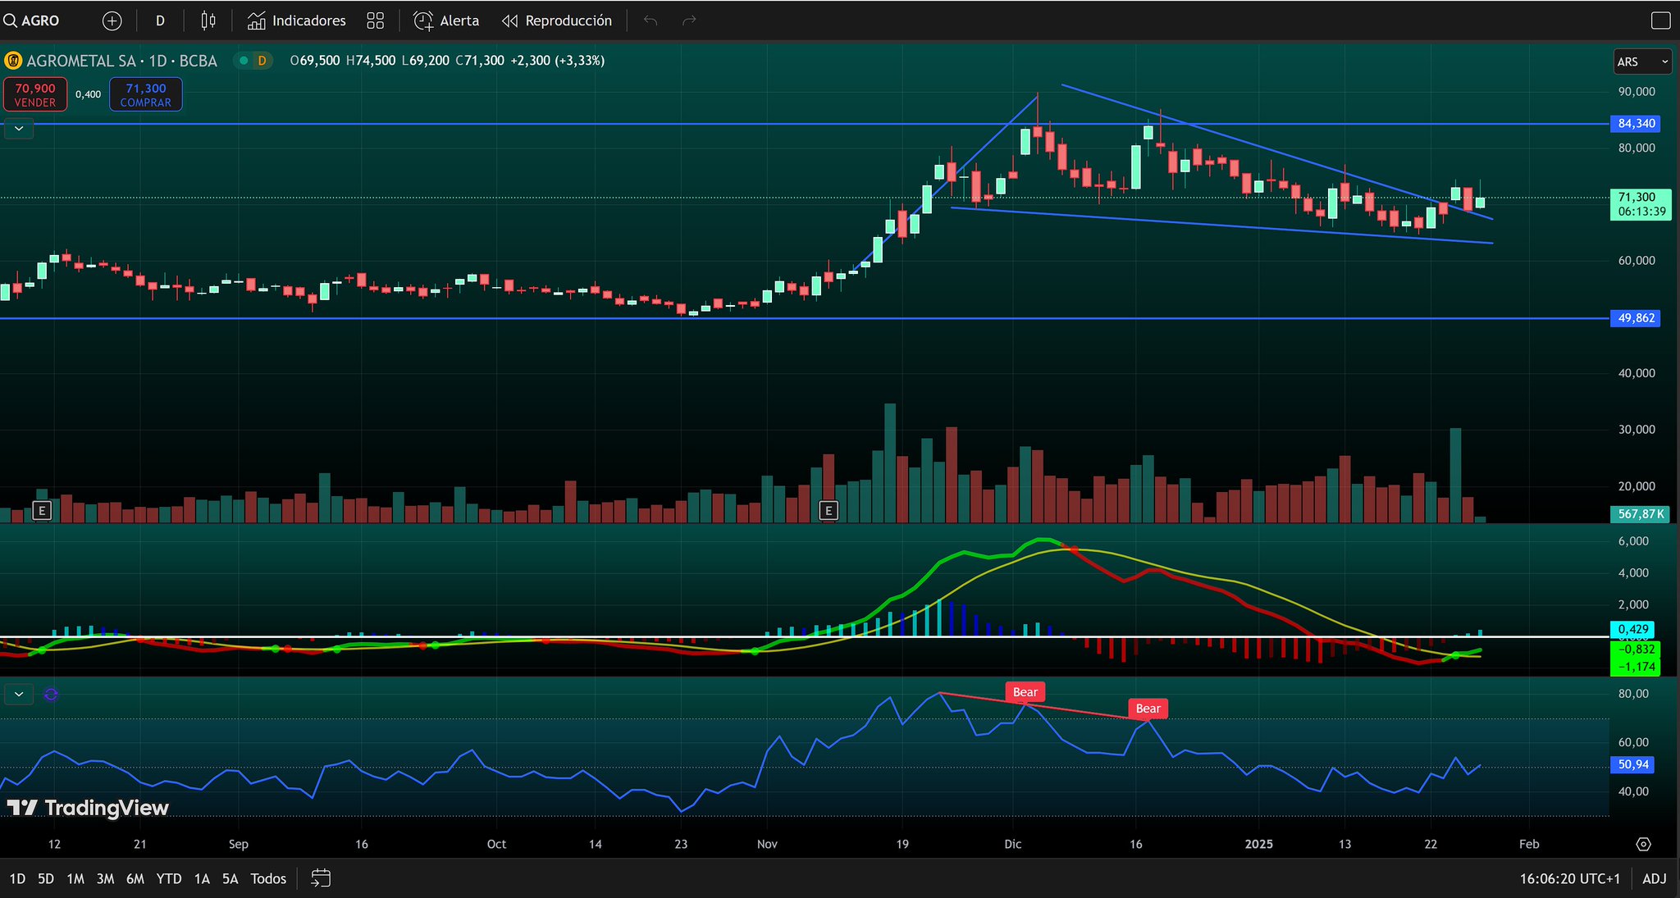Image resolution: width=1680 pixels, height=898 pixels.
Task: Click the 71,300 current price label
Action: [x=1640, y=204]
